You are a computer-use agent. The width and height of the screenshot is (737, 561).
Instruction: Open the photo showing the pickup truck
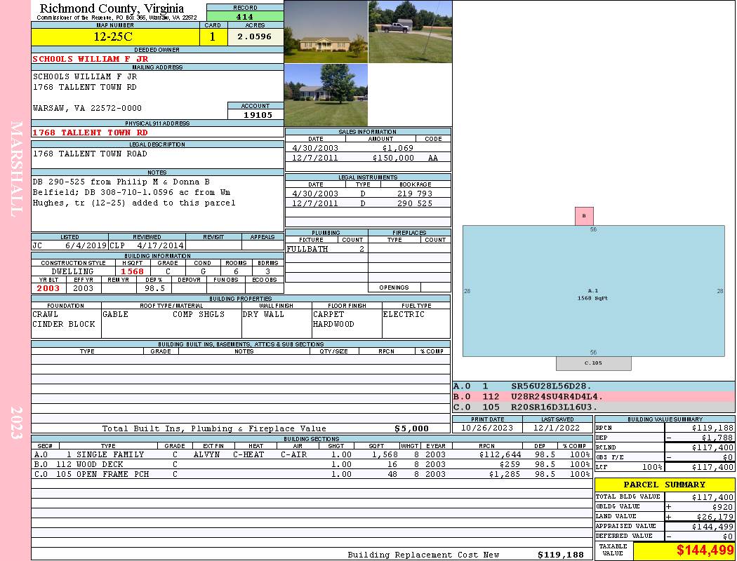[410, 32]
